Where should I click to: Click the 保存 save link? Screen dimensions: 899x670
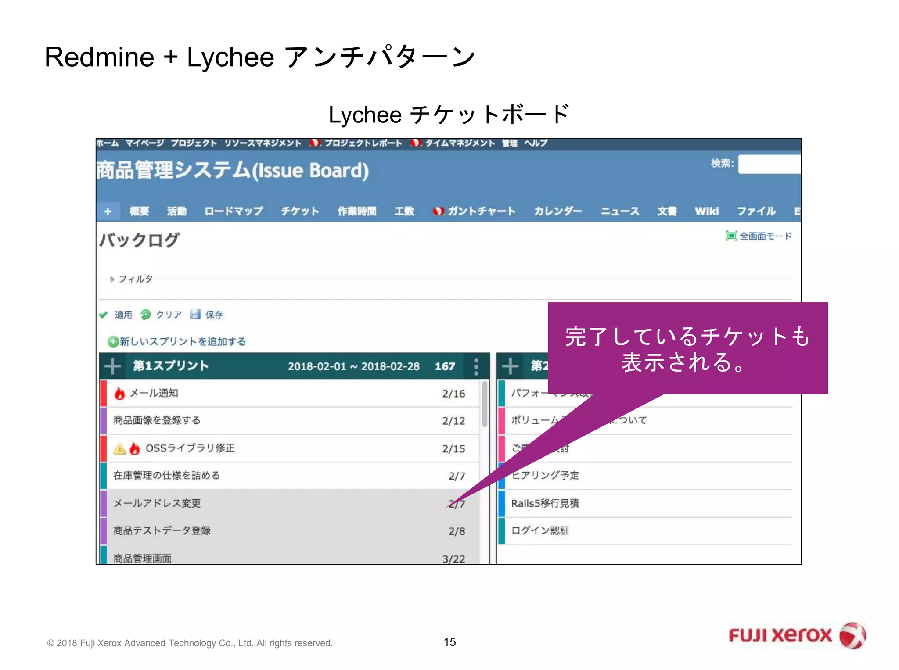click(214, 315)
